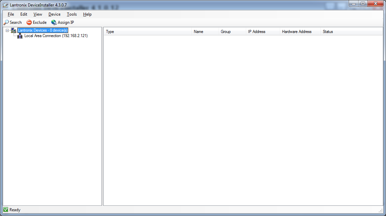Sort by the Group column header
Image resolution: width=386 pixels, height=216 pixels.
pyautogui.click(x=232, y=32)
